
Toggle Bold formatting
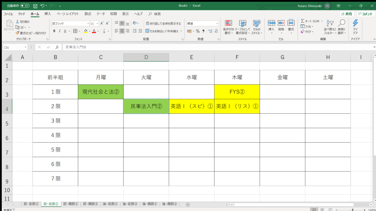coord(54,31)
